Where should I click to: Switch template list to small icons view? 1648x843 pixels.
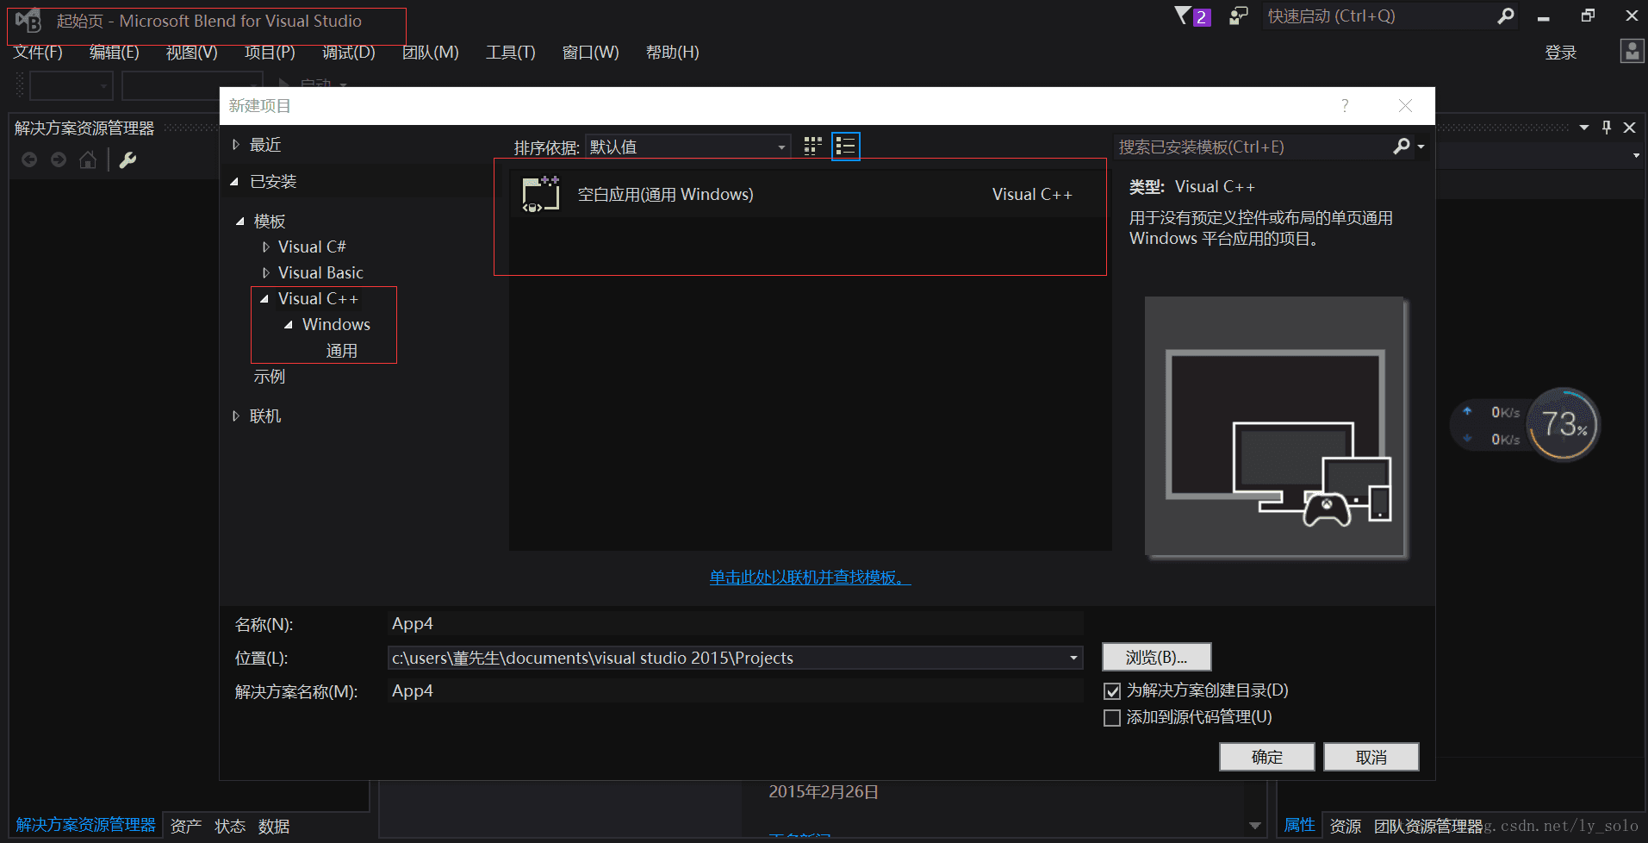click(x=812, y=147)
